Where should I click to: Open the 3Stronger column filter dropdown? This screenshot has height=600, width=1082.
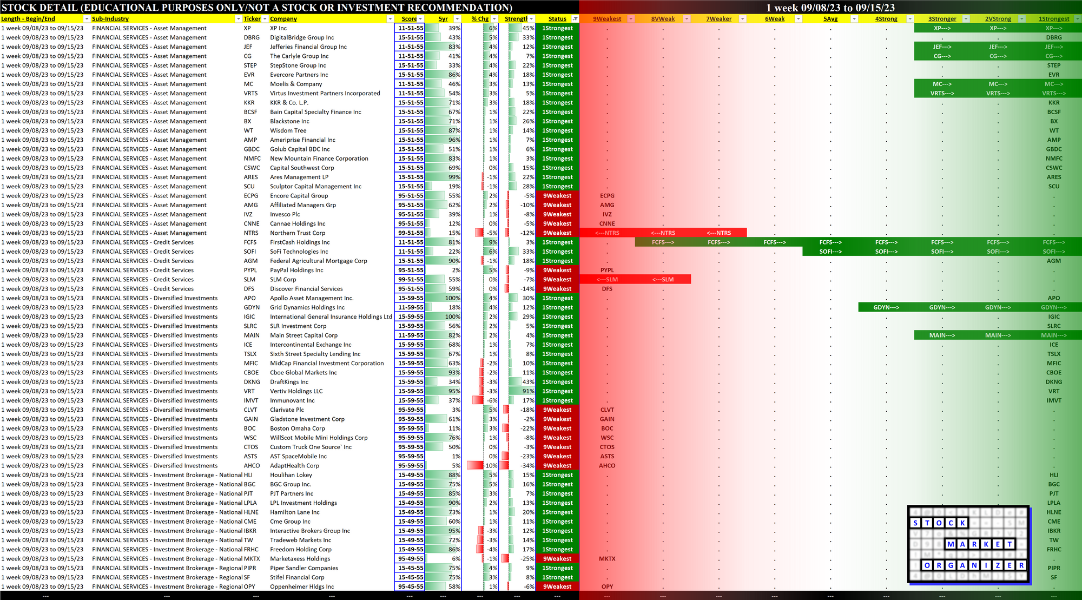[x=966, y=19]
